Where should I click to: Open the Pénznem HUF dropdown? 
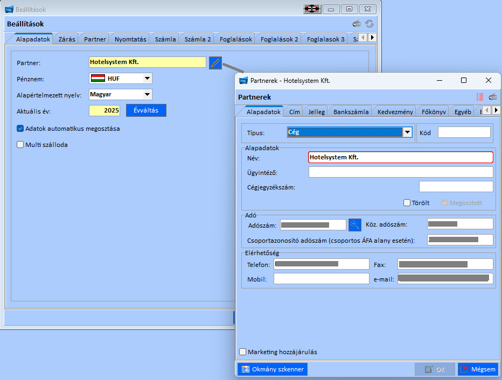coord(147,79)
